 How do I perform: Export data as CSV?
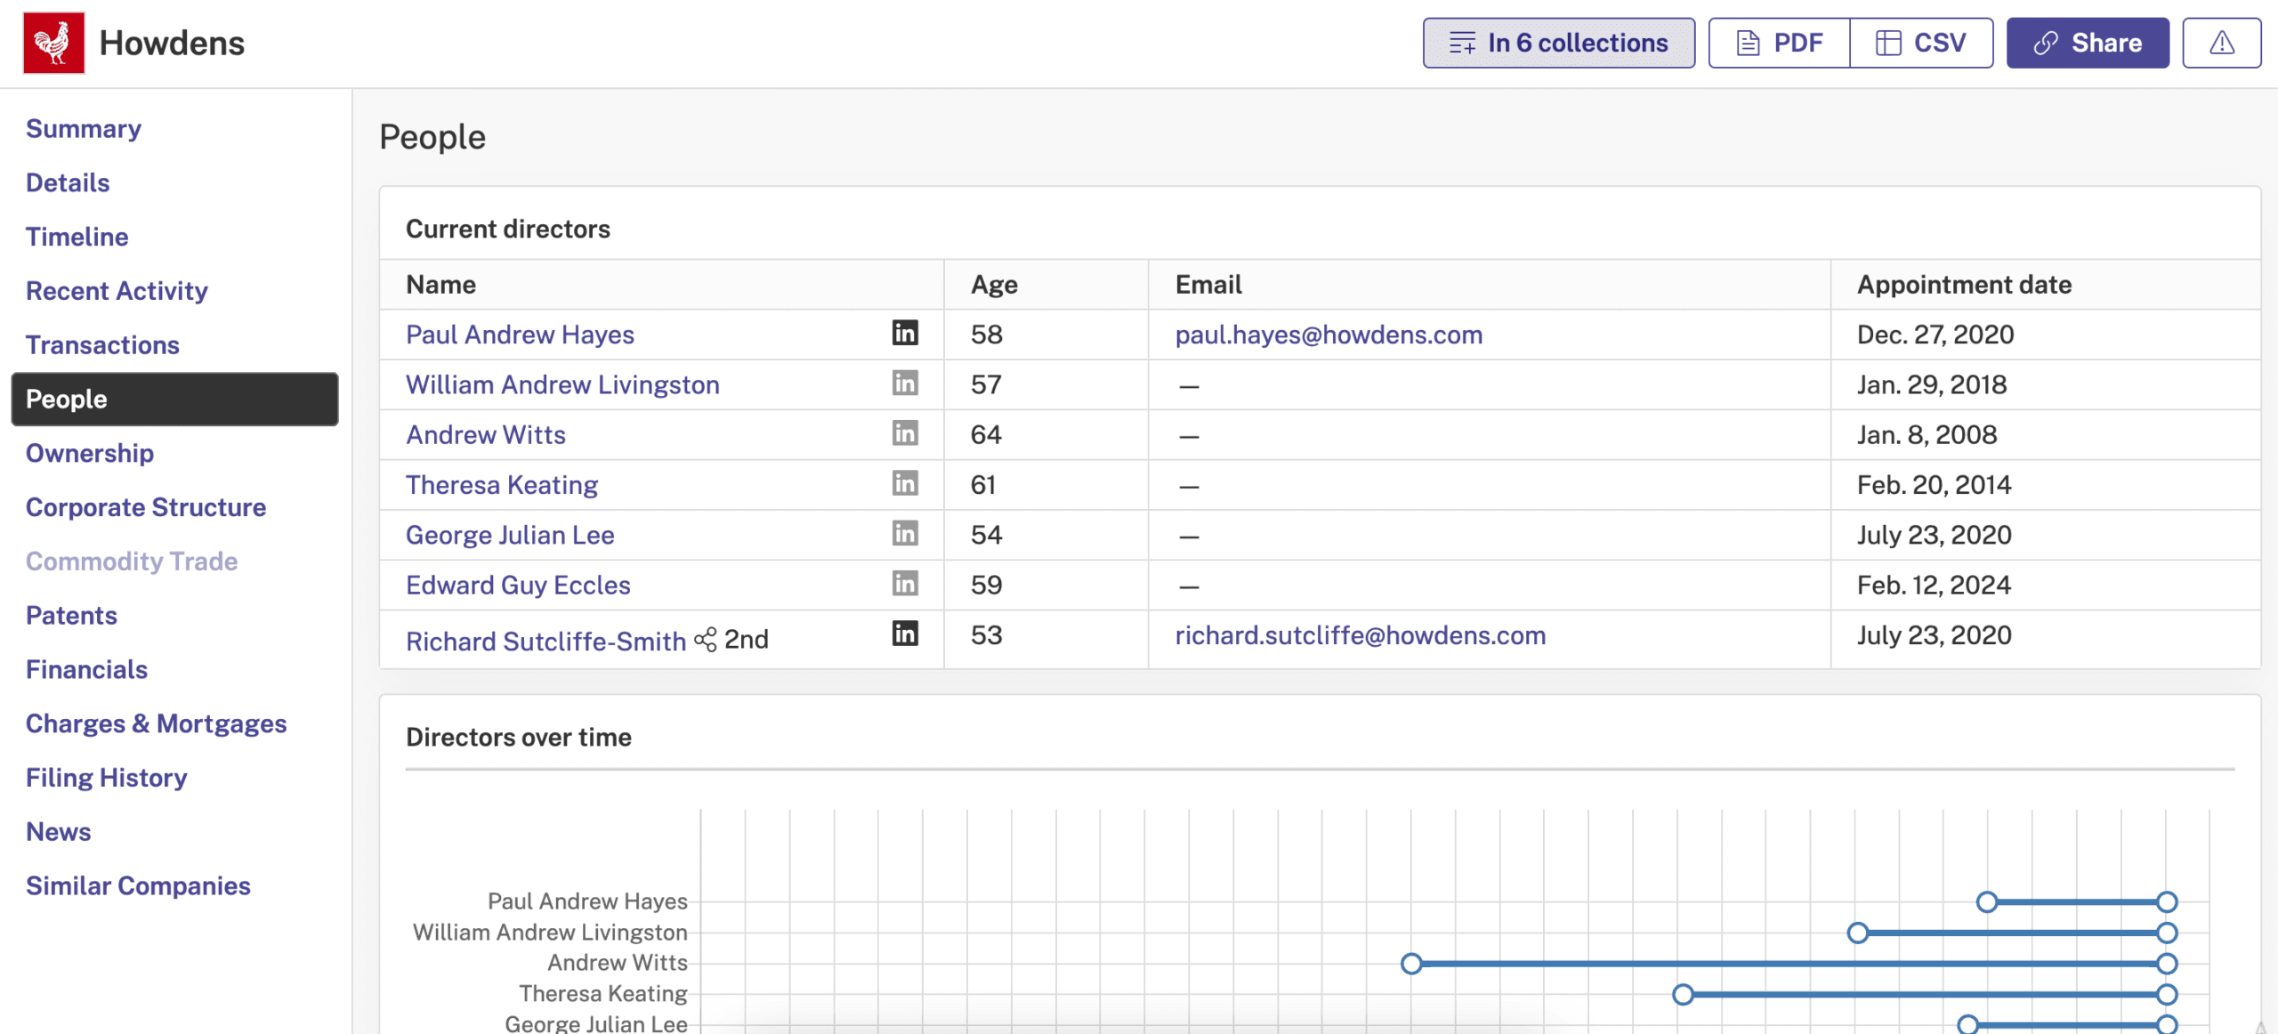(x=1921, y=43)
